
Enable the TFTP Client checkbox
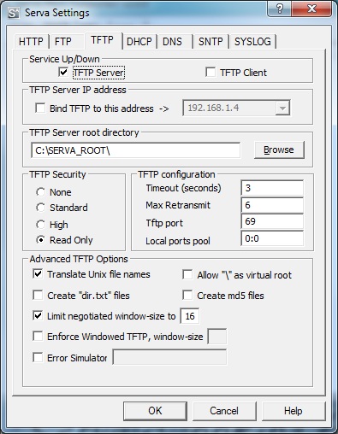(x=211, y=73)
